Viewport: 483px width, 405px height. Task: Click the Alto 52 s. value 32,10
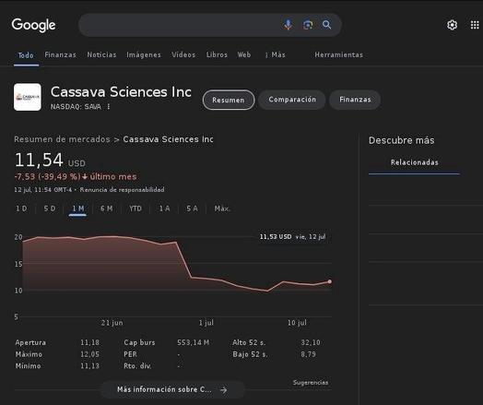click(311, 342)
